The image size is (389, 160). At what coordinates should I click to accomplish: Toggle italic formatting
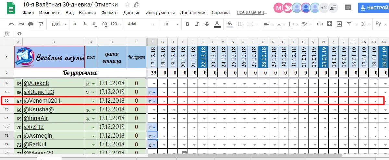click(x=197, y=24)
